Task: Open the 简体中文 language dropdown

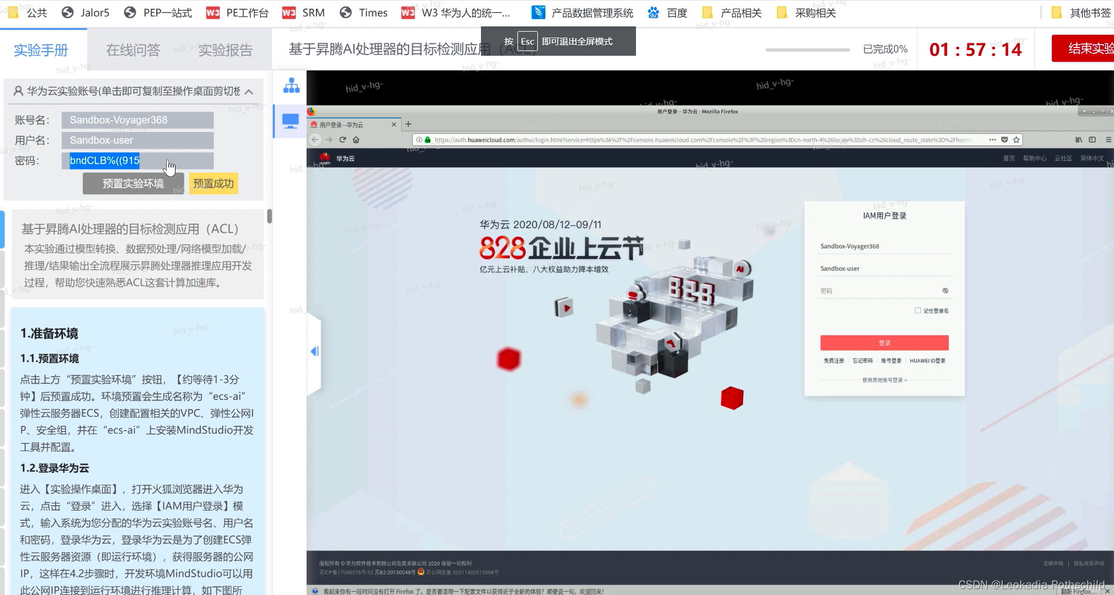Action: pos(1093,158)
